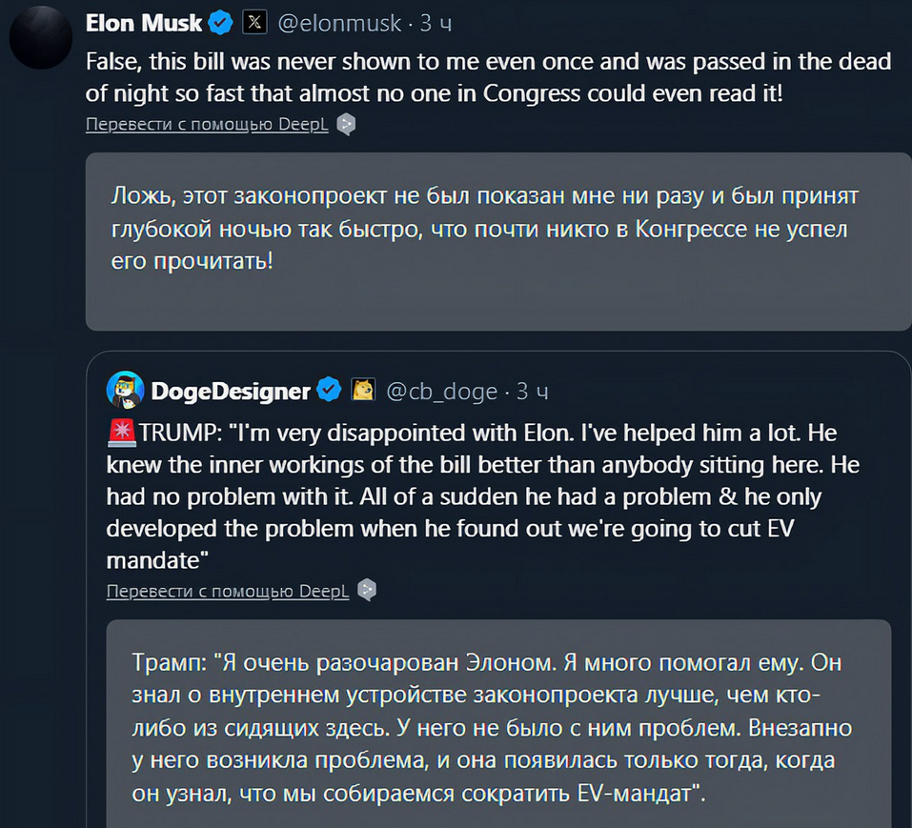Screen dimensions: 912x828
Task: Open the Elon Musk display name link
Action: click(144, 22)
